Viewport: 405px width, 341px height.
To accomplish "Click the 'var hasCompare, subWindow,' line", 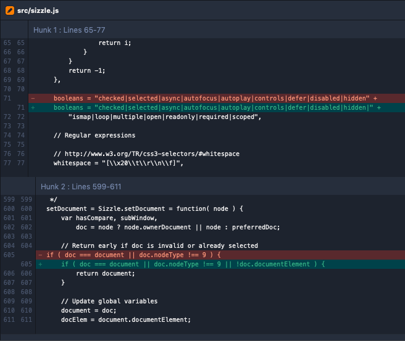I will click(109, 218).
